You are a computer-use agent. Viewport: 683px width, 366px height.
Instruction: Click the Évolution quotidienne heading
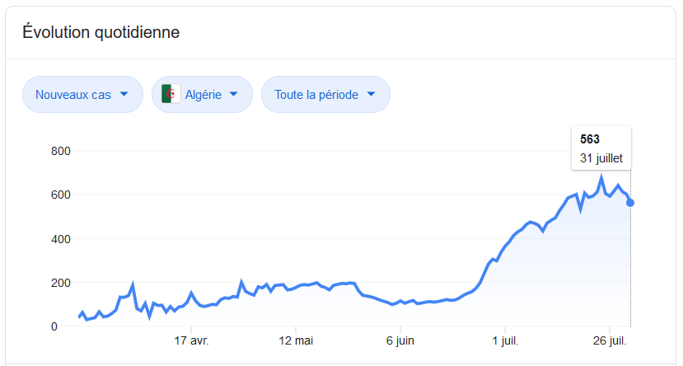tap(101, 32)
